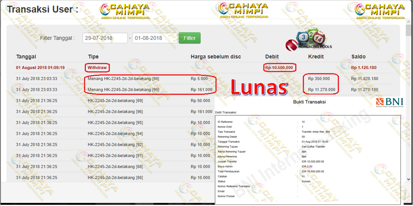This screenshot has width=413, height=206.
Task: Click the Cahaya Mimpi logo beside Transaksi User heading
Action: (125, 11)
